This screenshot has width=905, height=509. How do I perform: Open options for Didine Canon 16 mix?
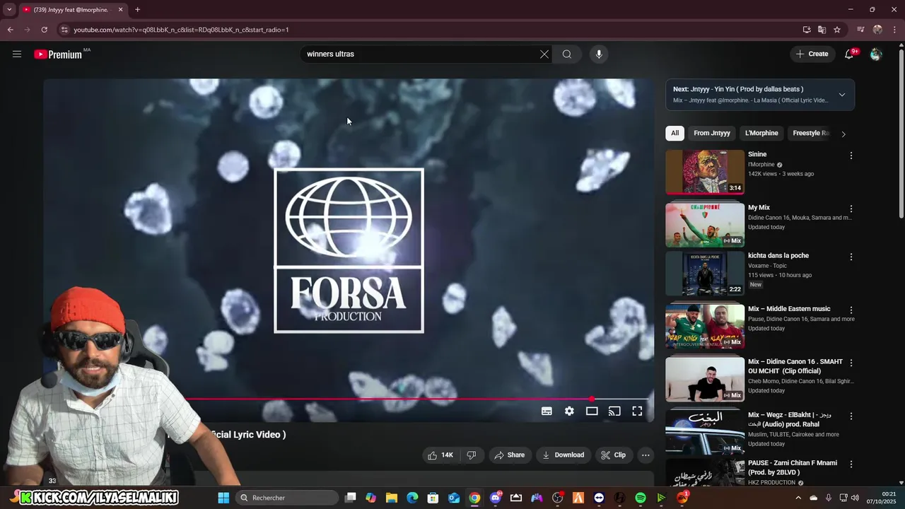[851, 363]
